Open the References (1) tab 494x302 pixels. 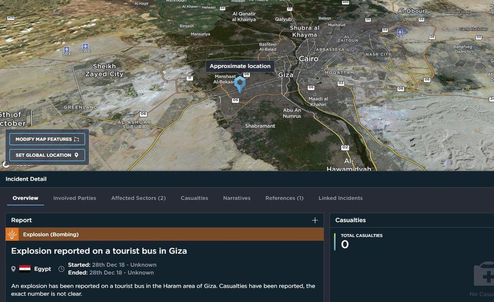point(284,198)
